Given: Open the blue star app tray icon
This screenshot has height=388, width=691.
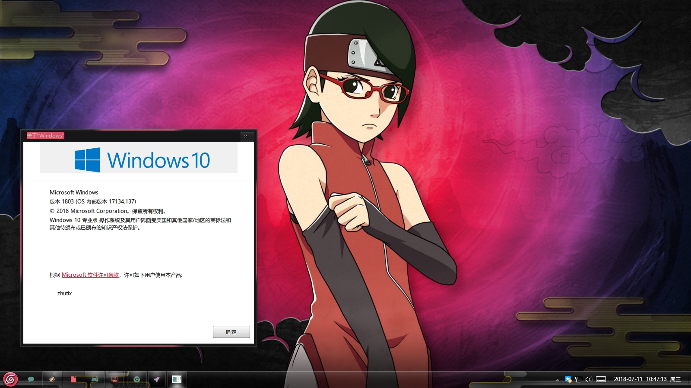Looking at the screenshot, I should click(x=568, y=379).
